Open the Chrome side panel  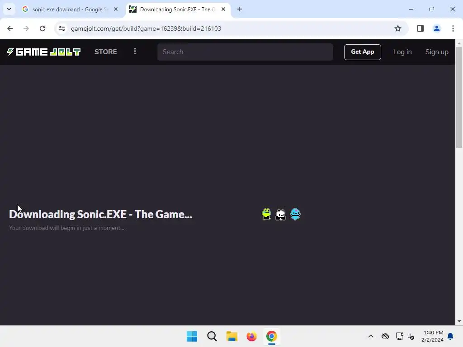(x=420, y=28)
